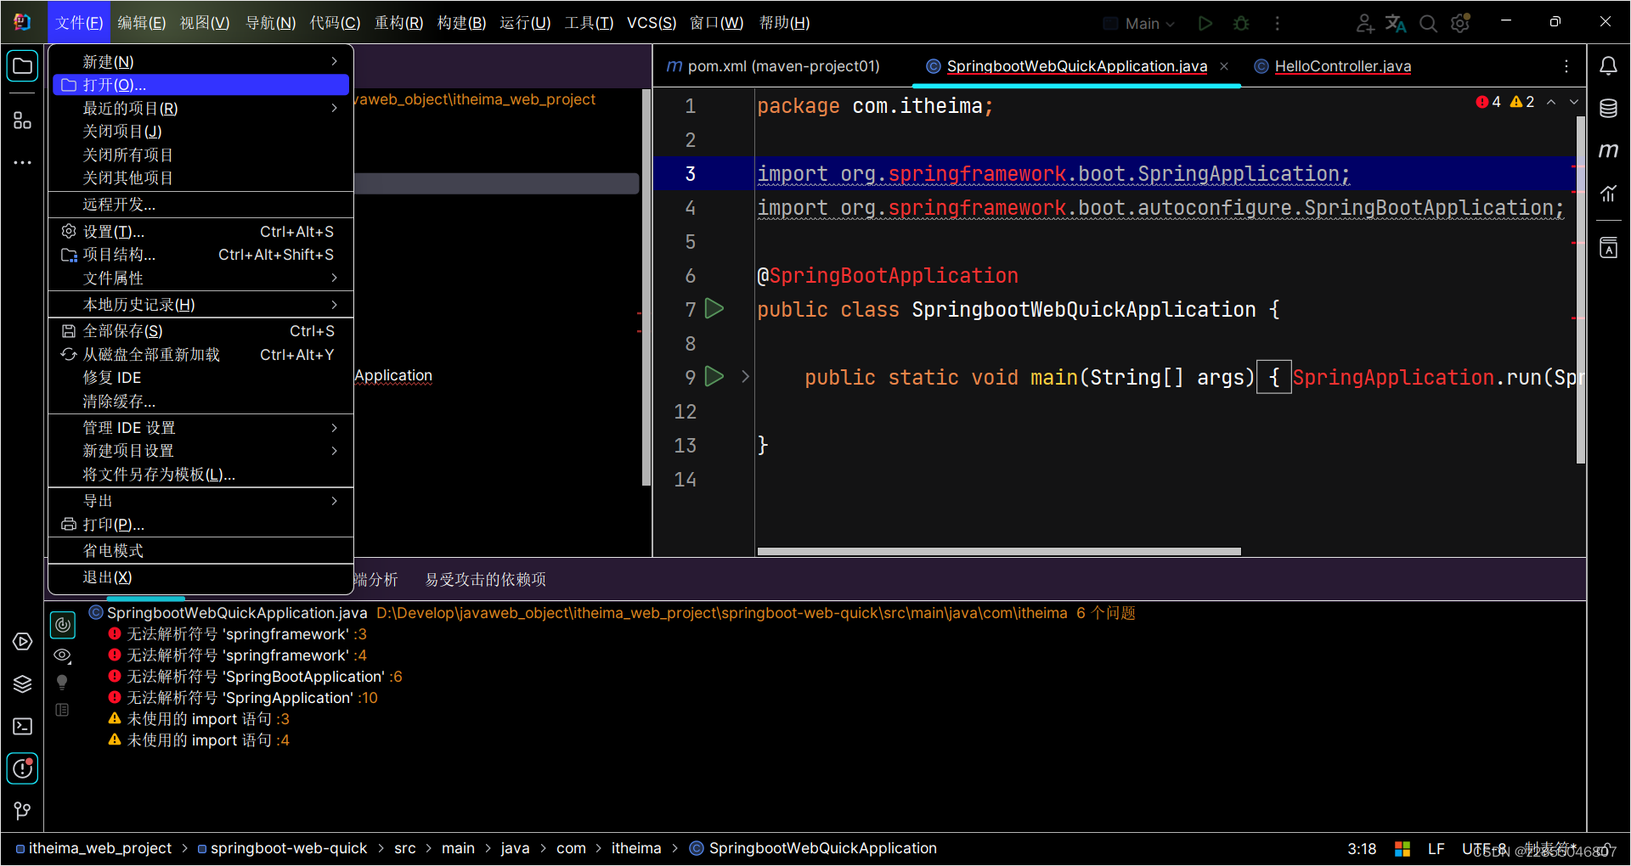Enable 省电模式 in the File menu
1631x866 pixels.
(x=111, y=550)
